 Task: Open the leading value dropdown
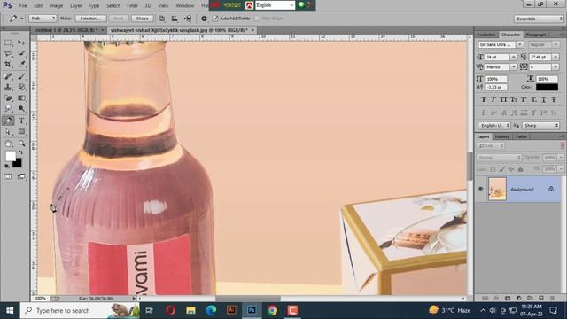(x=555, y=57)
